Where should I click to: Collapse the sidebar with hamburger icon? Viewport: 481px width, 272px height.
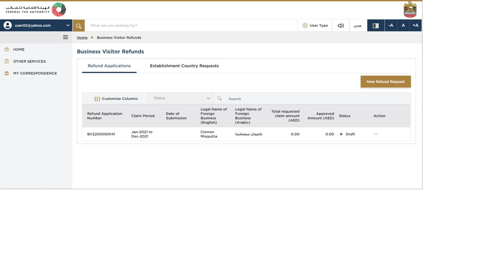click(66, 37)
